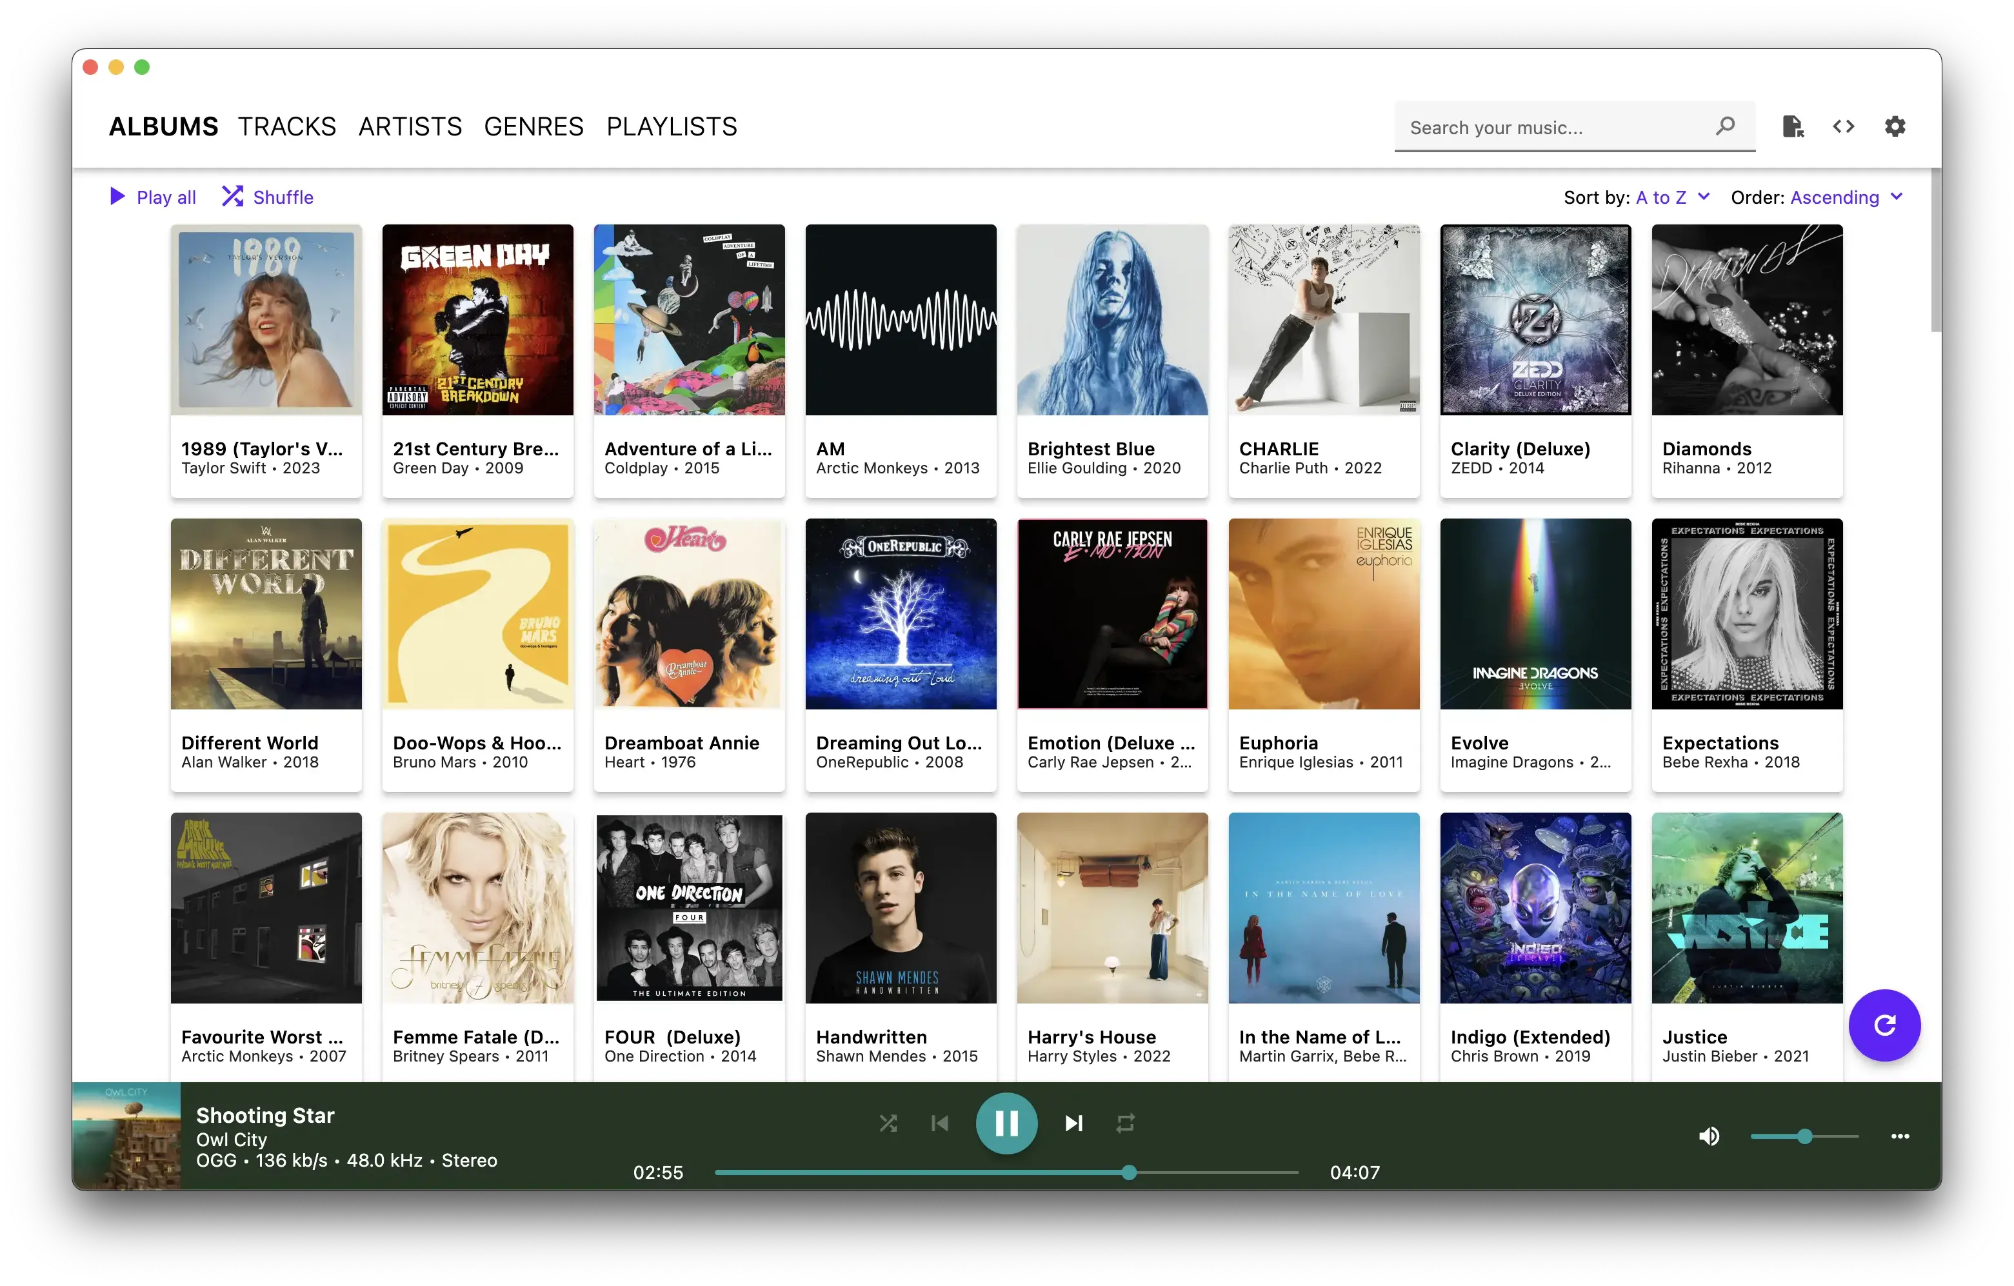
Task: Open the Harry's House album thumbnail
Action: coord(1112,908)
